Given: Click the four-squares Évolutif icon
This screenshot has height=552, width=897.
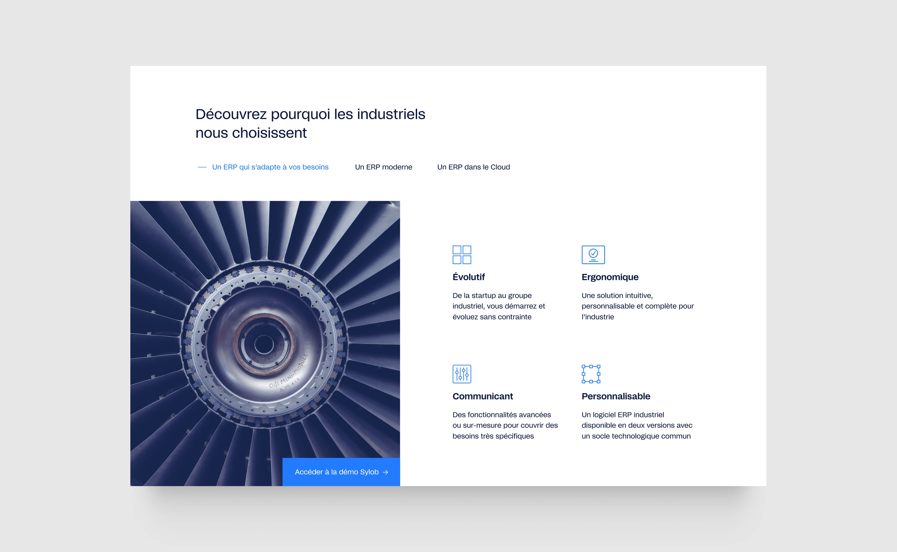Looking at the screenshot, I should (x=461, y=254).
